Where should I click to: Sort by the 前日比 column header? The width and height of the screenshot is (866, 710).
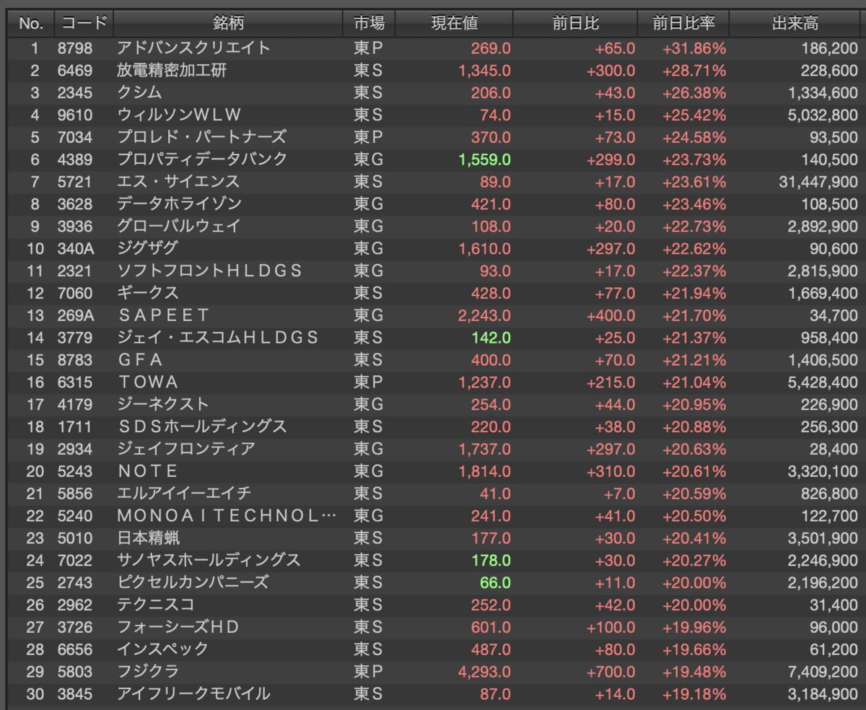coord(575,24)
